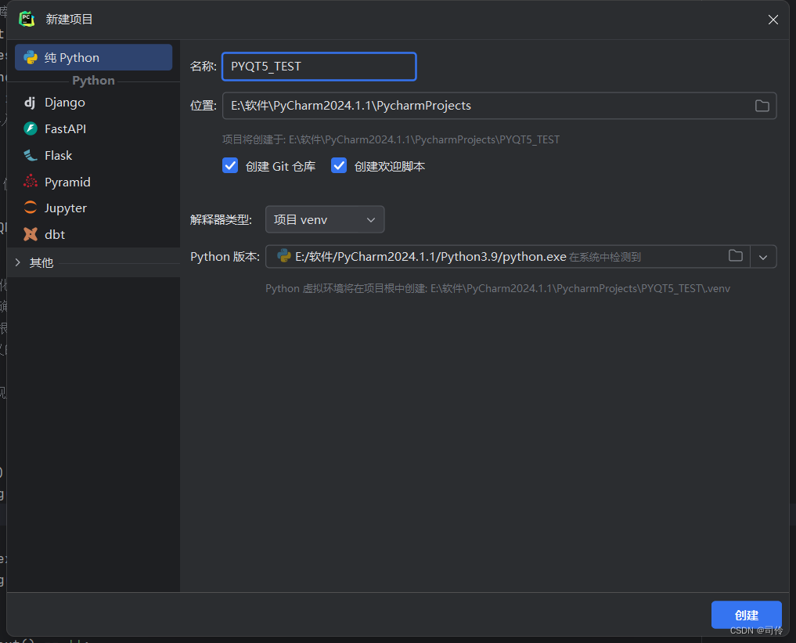The height and width of the screenshot is (643, 796).
Task: Click the folder icon beside 位置 field
Action: pyautogui.click(x=762, y=105)
